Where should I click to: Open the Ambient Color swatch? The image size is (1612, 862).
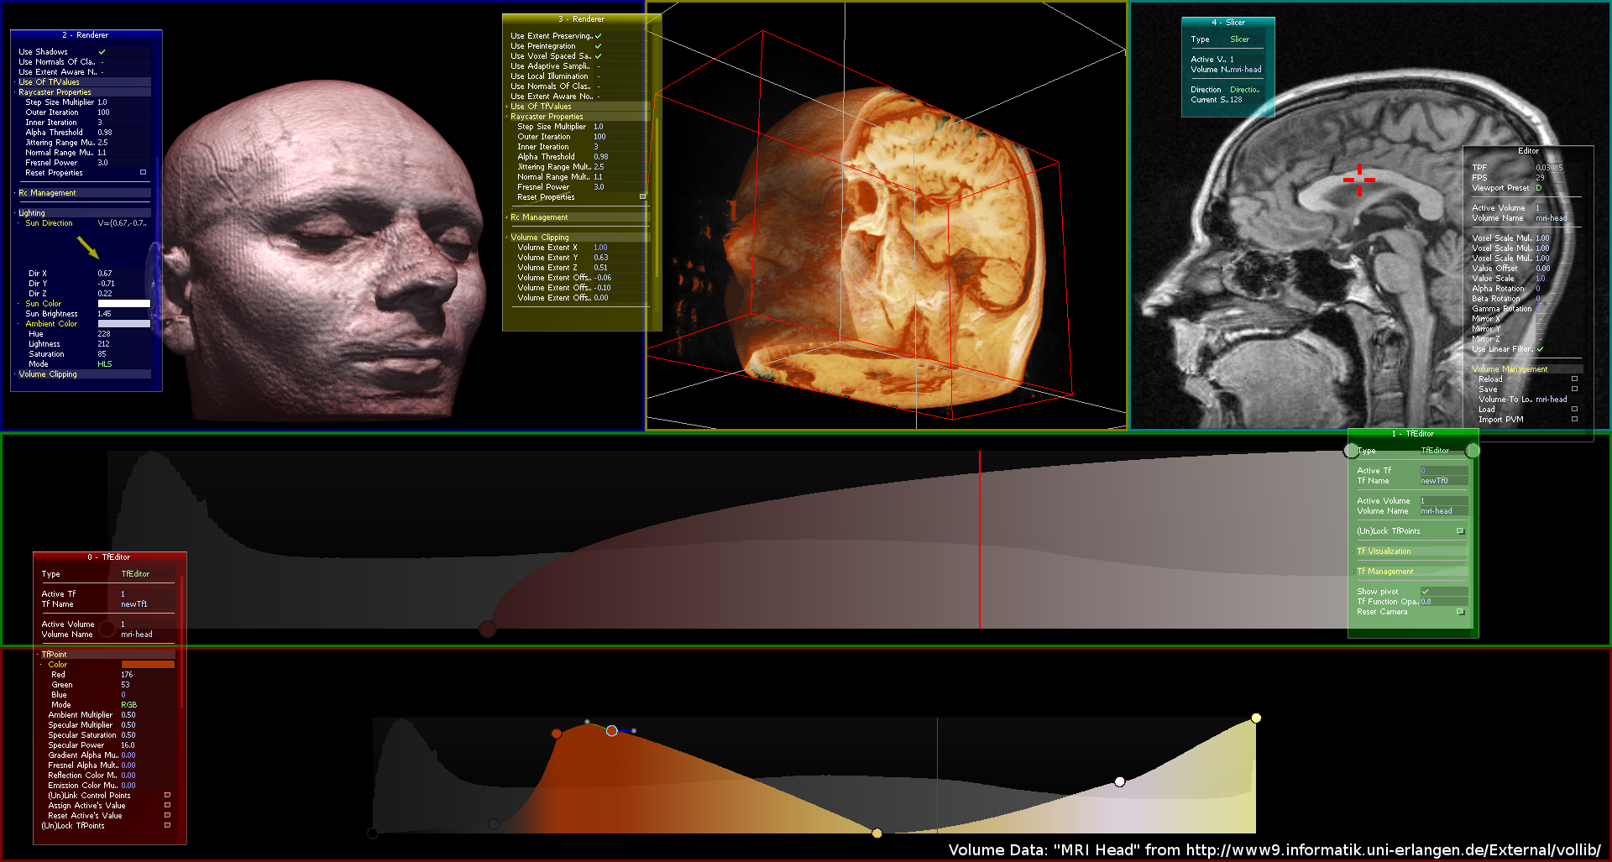(x=123, y=324)
